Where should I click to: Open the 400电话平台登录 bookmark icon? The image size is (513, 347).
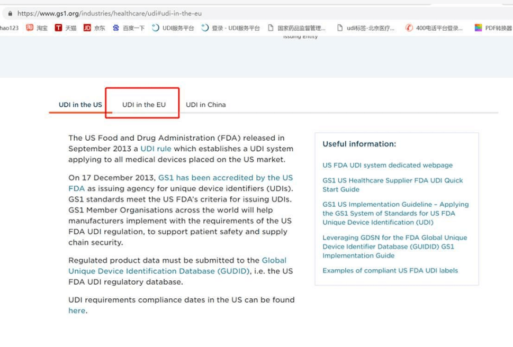click(409, 28)
